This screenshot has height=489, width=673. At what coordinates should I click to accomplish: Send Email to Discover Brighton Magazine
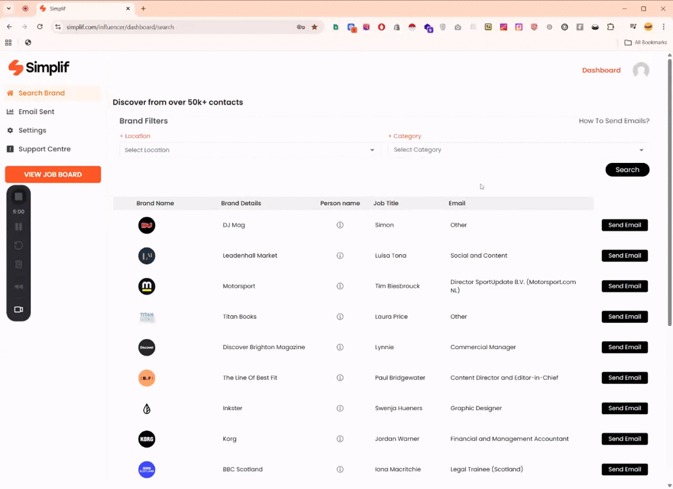click(x=624, y=347)
